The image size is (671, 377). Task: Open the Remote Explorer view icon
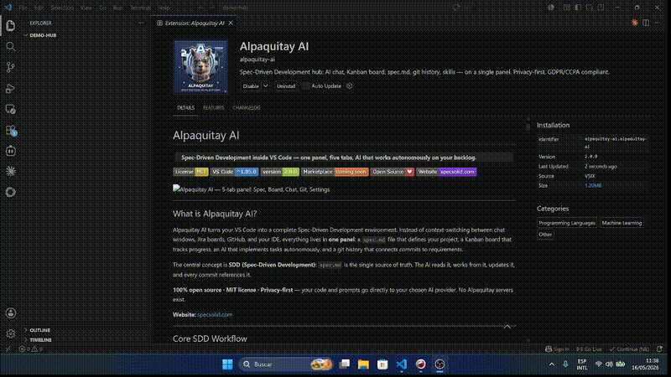[10, 109]
